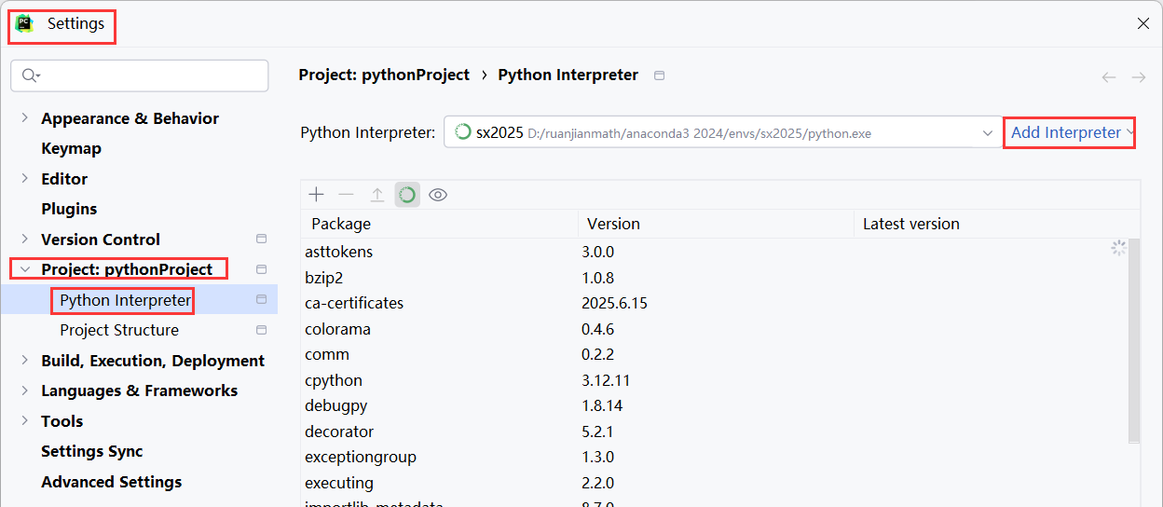Open the Python Interpreter dropdown arrow
Image resolution: width=1163 pixels, height=507 pixels.
988,133
